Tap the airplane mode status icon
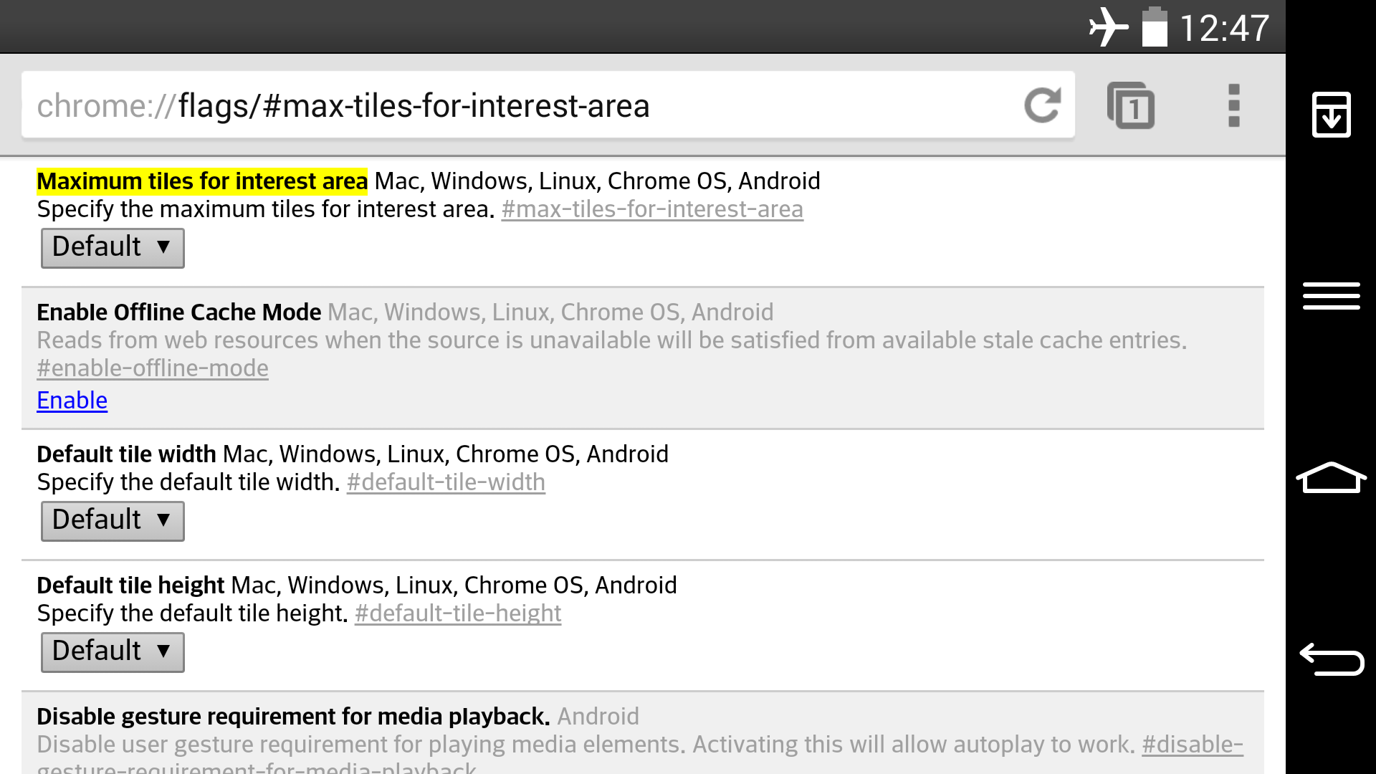Image resolution: width=1376 pixels, height=774 pixels. coord(1108,27)
